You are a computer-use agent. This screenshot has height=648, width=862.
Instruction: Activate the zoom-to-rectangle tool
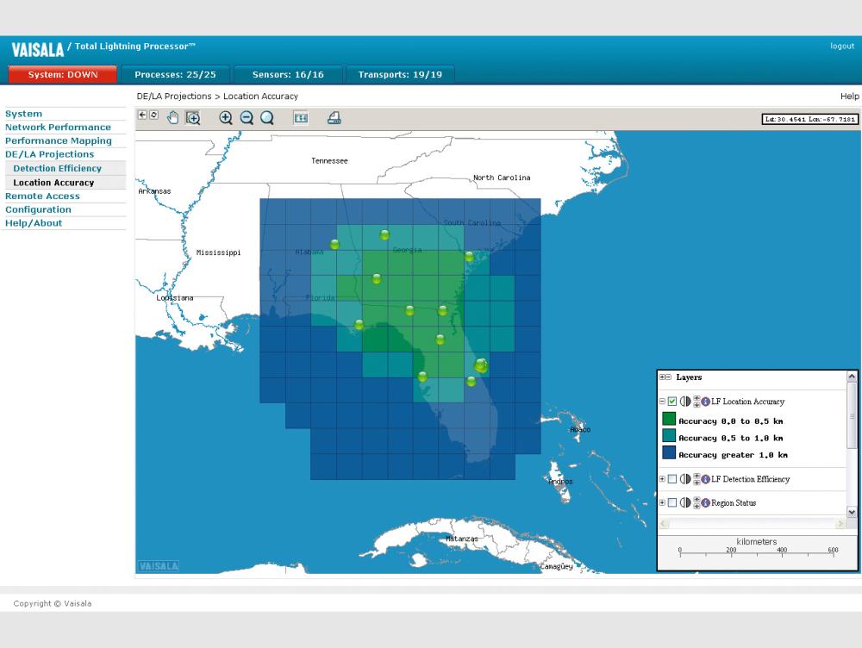point(193,118)
